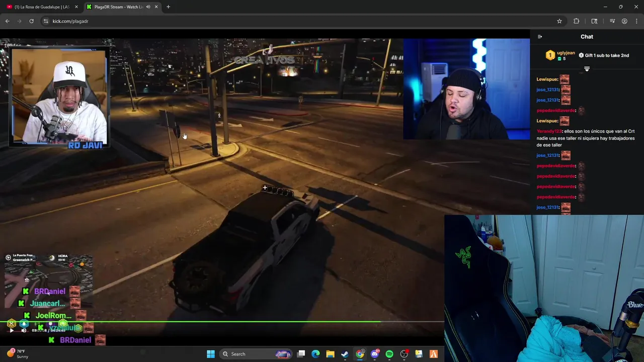644x362 pixels.
Task: Collapse the chat panel with arrow icon
Action: coord(540,37)
